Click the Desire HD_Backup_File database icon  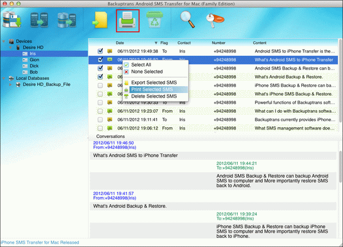pyautogui.click(x=18, y=84)
